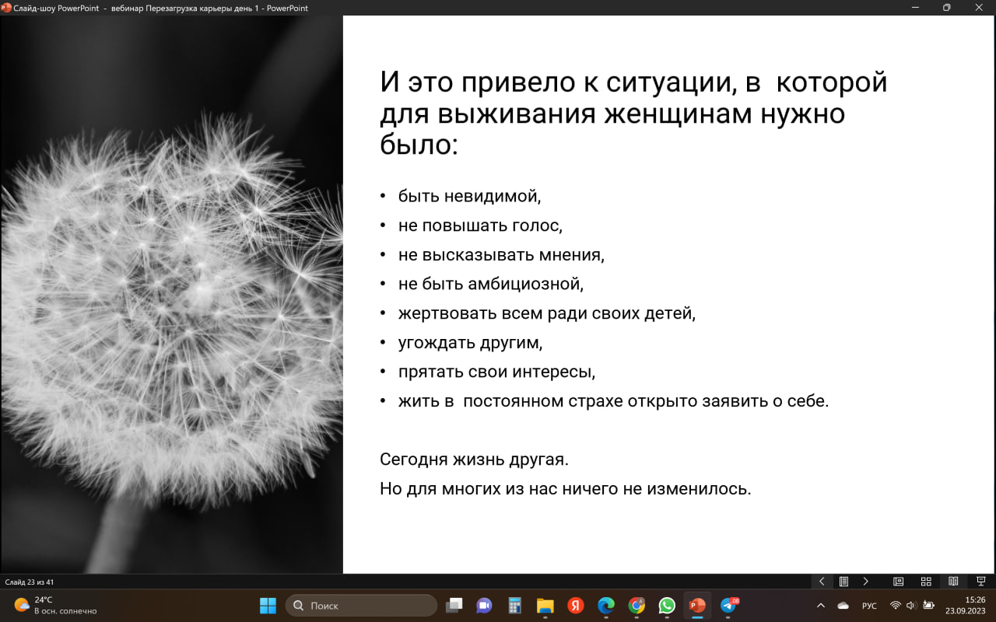This screenshot has width=996, height=622.
Task: Open clock and date calendar flyout
Action: pos(965,606)
